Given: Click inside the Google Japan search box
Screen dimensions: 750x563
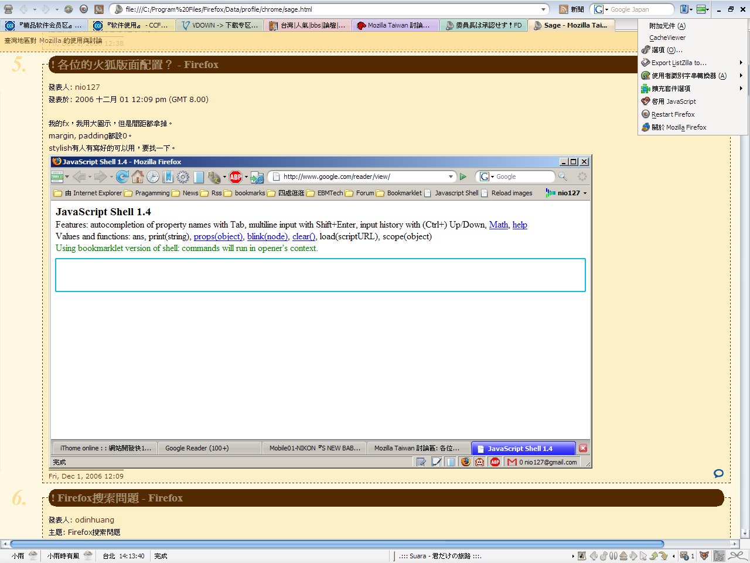Looking at the screenshot, I should tap(640, 9).
